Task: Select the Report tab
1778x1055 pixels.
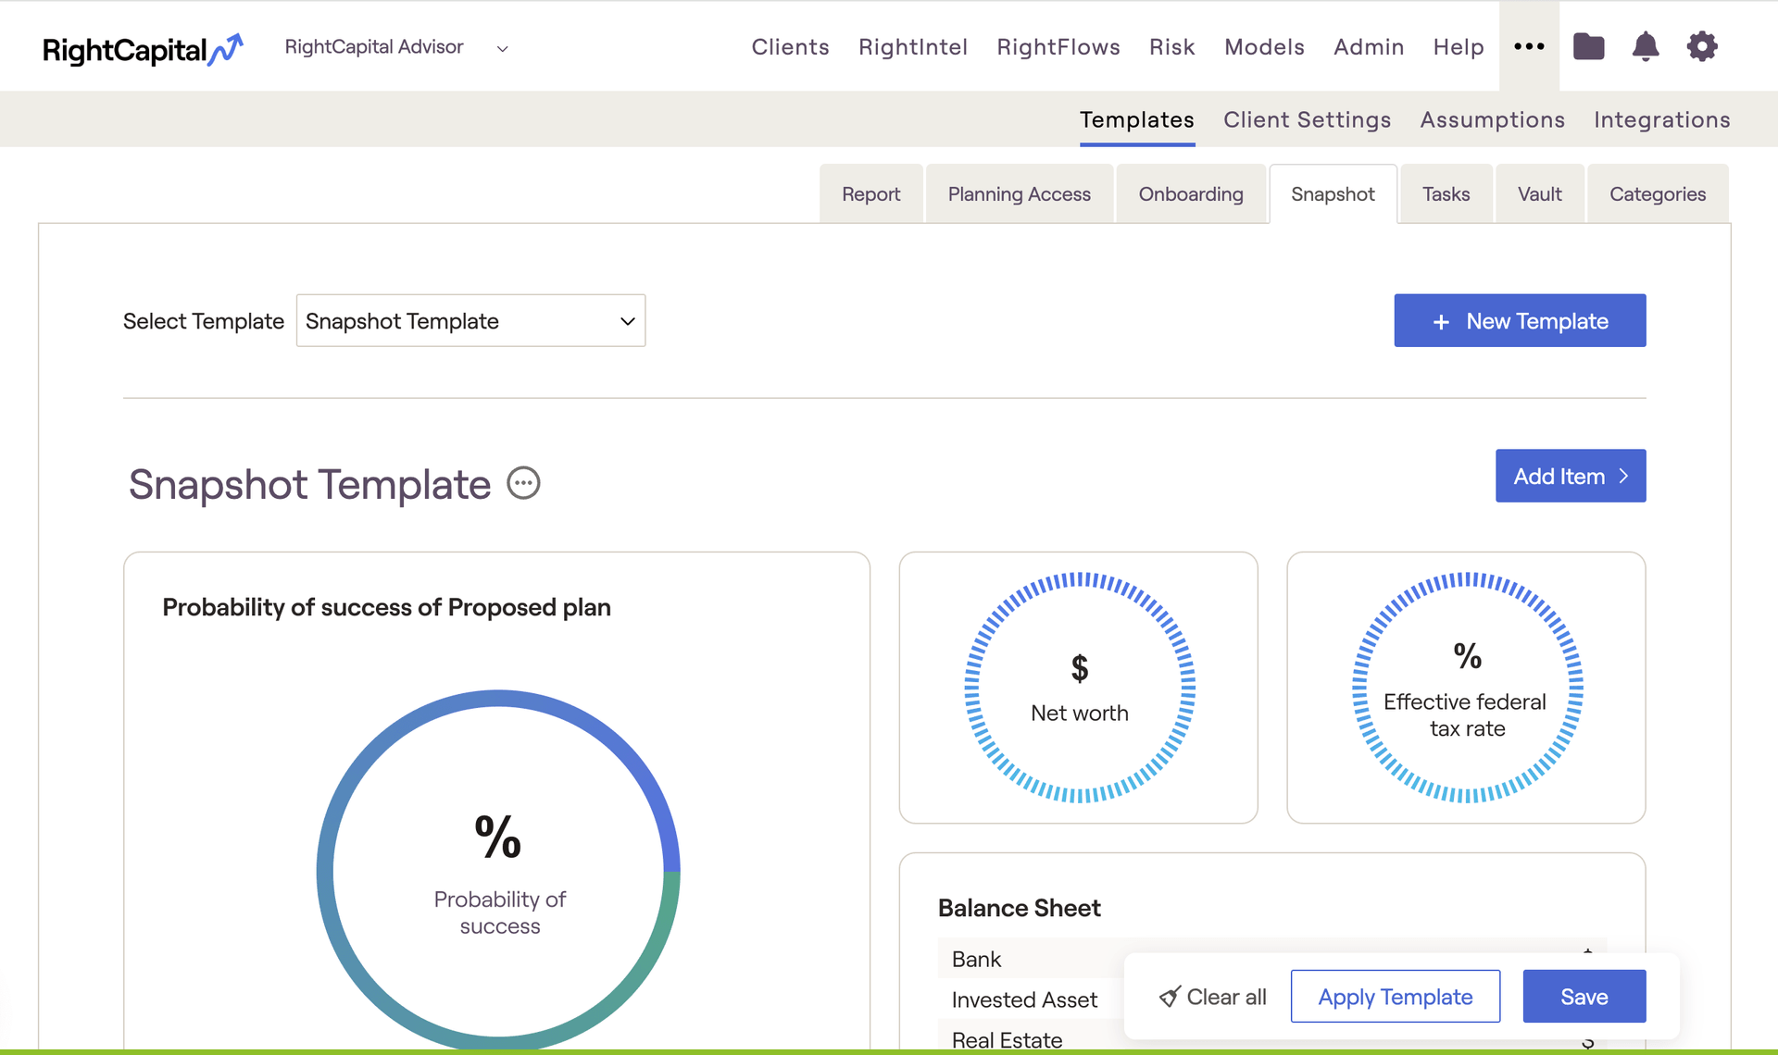Action: [x=870, y=194]
